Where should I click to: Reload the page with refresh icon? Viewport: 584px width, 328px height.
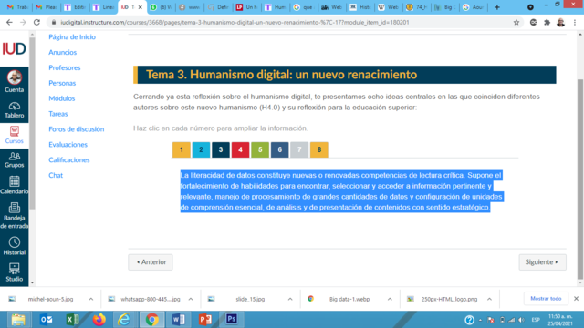click(x=36, y=22)
